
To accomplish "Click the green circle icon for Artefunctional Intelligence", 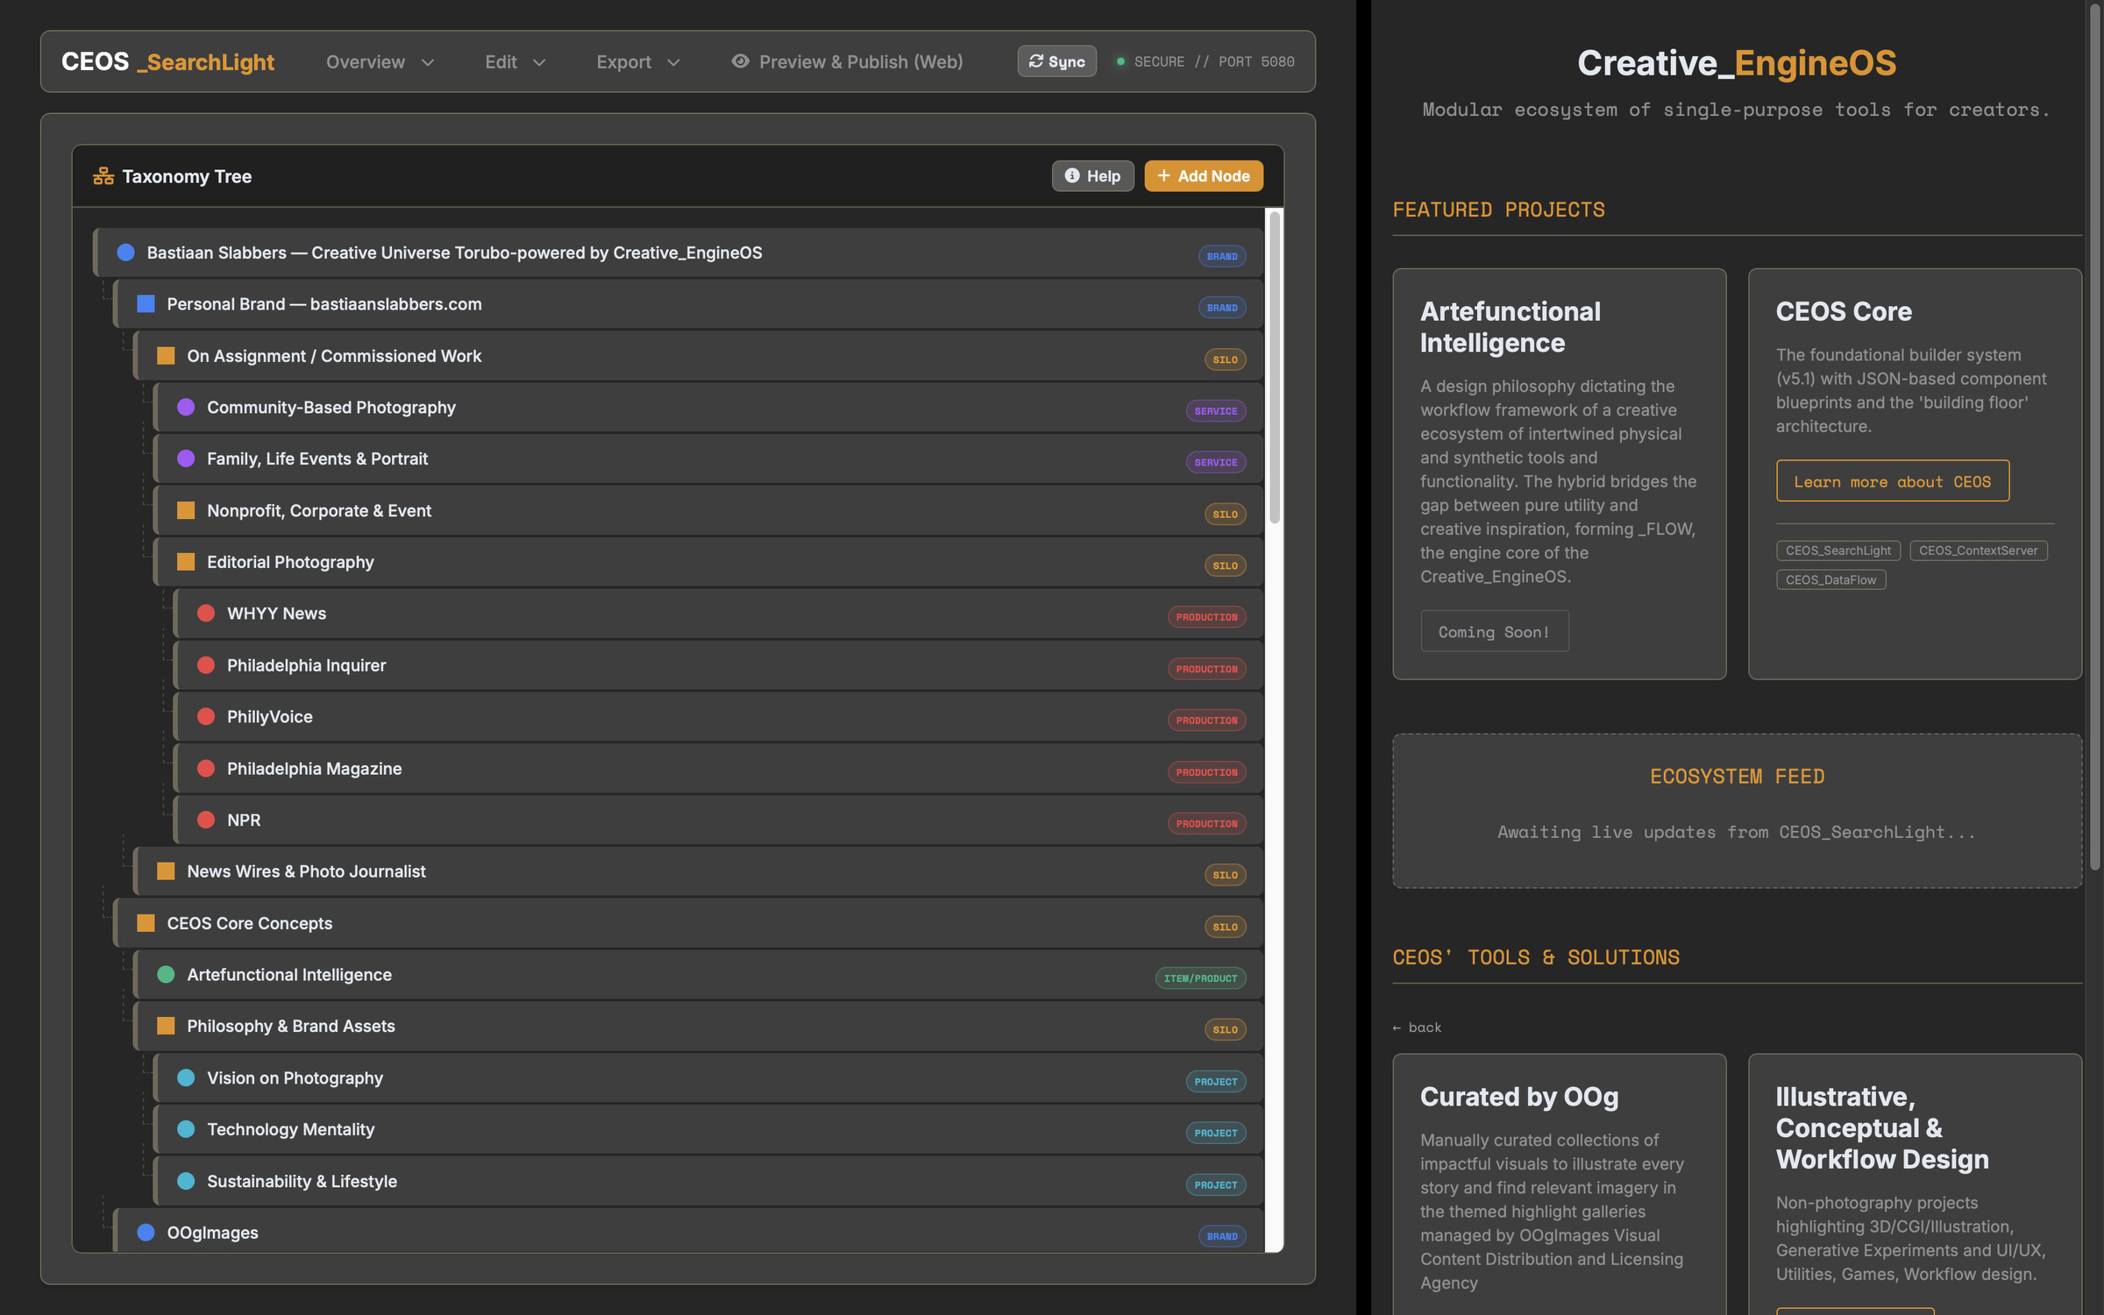I will (166, 974).
